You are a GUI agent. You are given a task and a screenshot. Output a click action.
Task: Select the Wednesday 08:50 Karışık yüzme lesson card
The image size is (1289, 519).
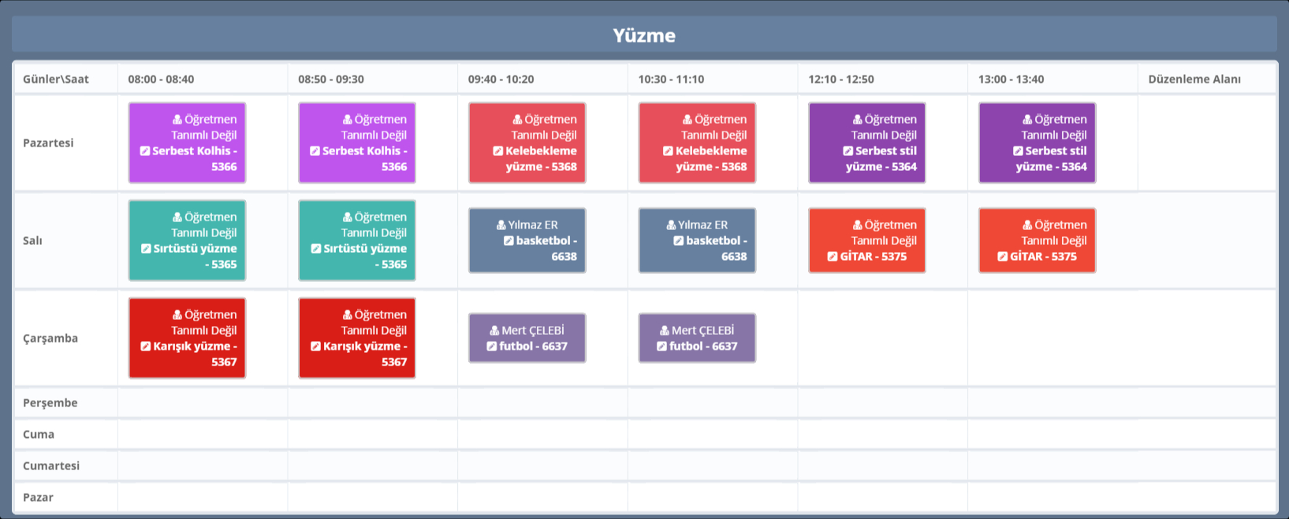tap(356, 338)
